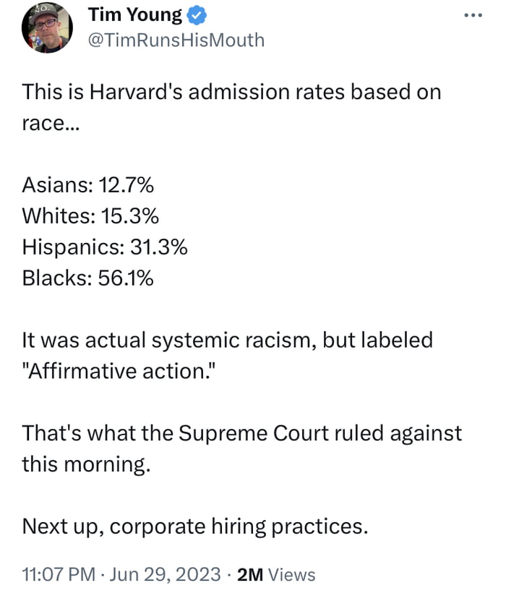Select the "Blacks: 56.1%" line

tap(87, 278)
